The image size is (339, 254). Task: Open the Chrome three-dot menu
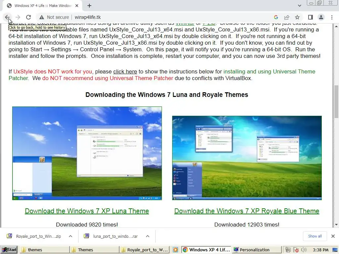click(x=332, y=17)
